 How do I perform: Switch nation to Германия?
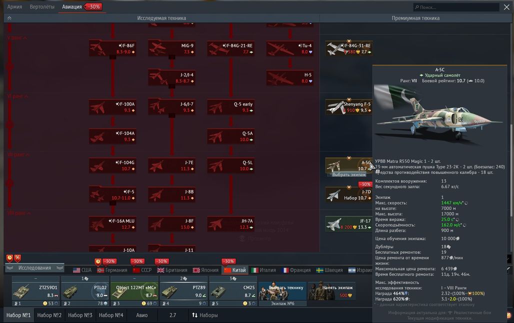[112, 270]
